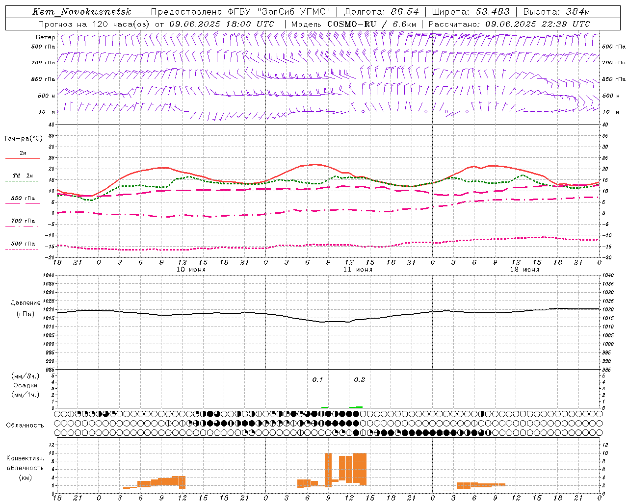628x502 pixels.
Task: Click the date label 11 июня
Action: [358, 270]
